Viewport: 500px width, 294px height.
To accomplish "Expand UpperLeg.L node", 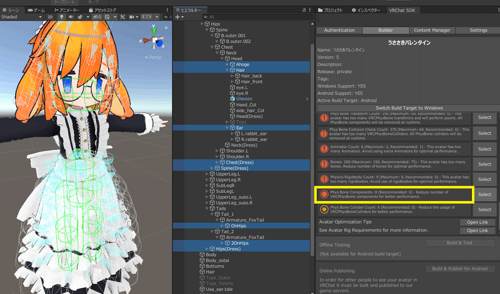I will pos(207,174).
